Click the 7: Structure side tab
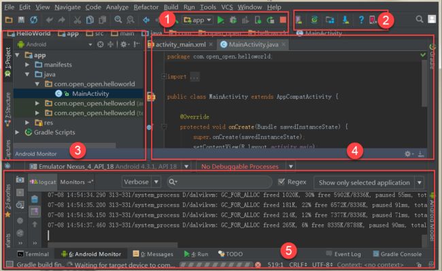This screenshot has height=271, width=442. pos(8,110)
